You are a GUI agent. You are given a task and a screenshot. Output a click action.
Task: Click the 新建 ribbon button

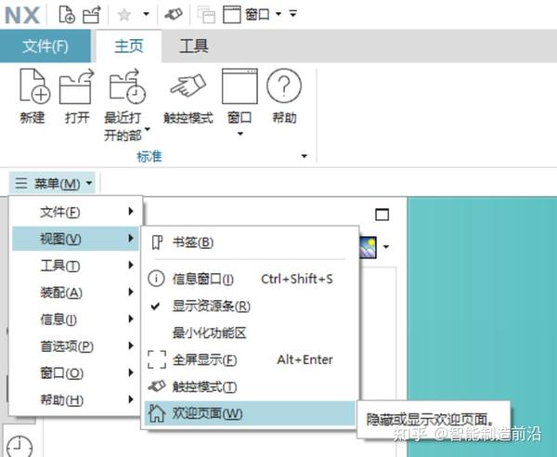(x=33, y=96)
